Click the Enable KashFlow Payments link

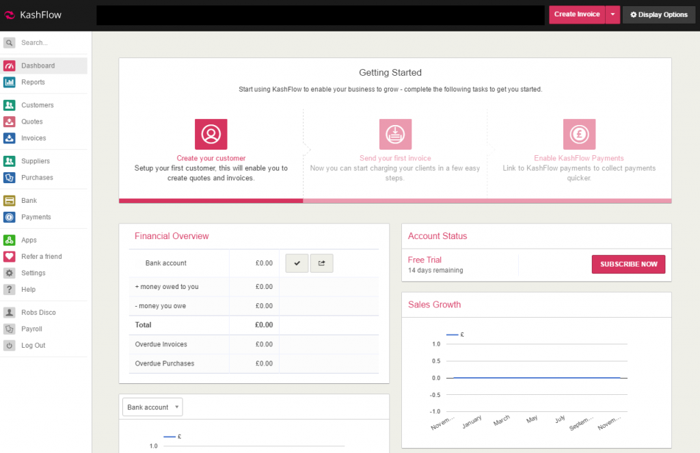pyautogui.click(x=579, y=158)
